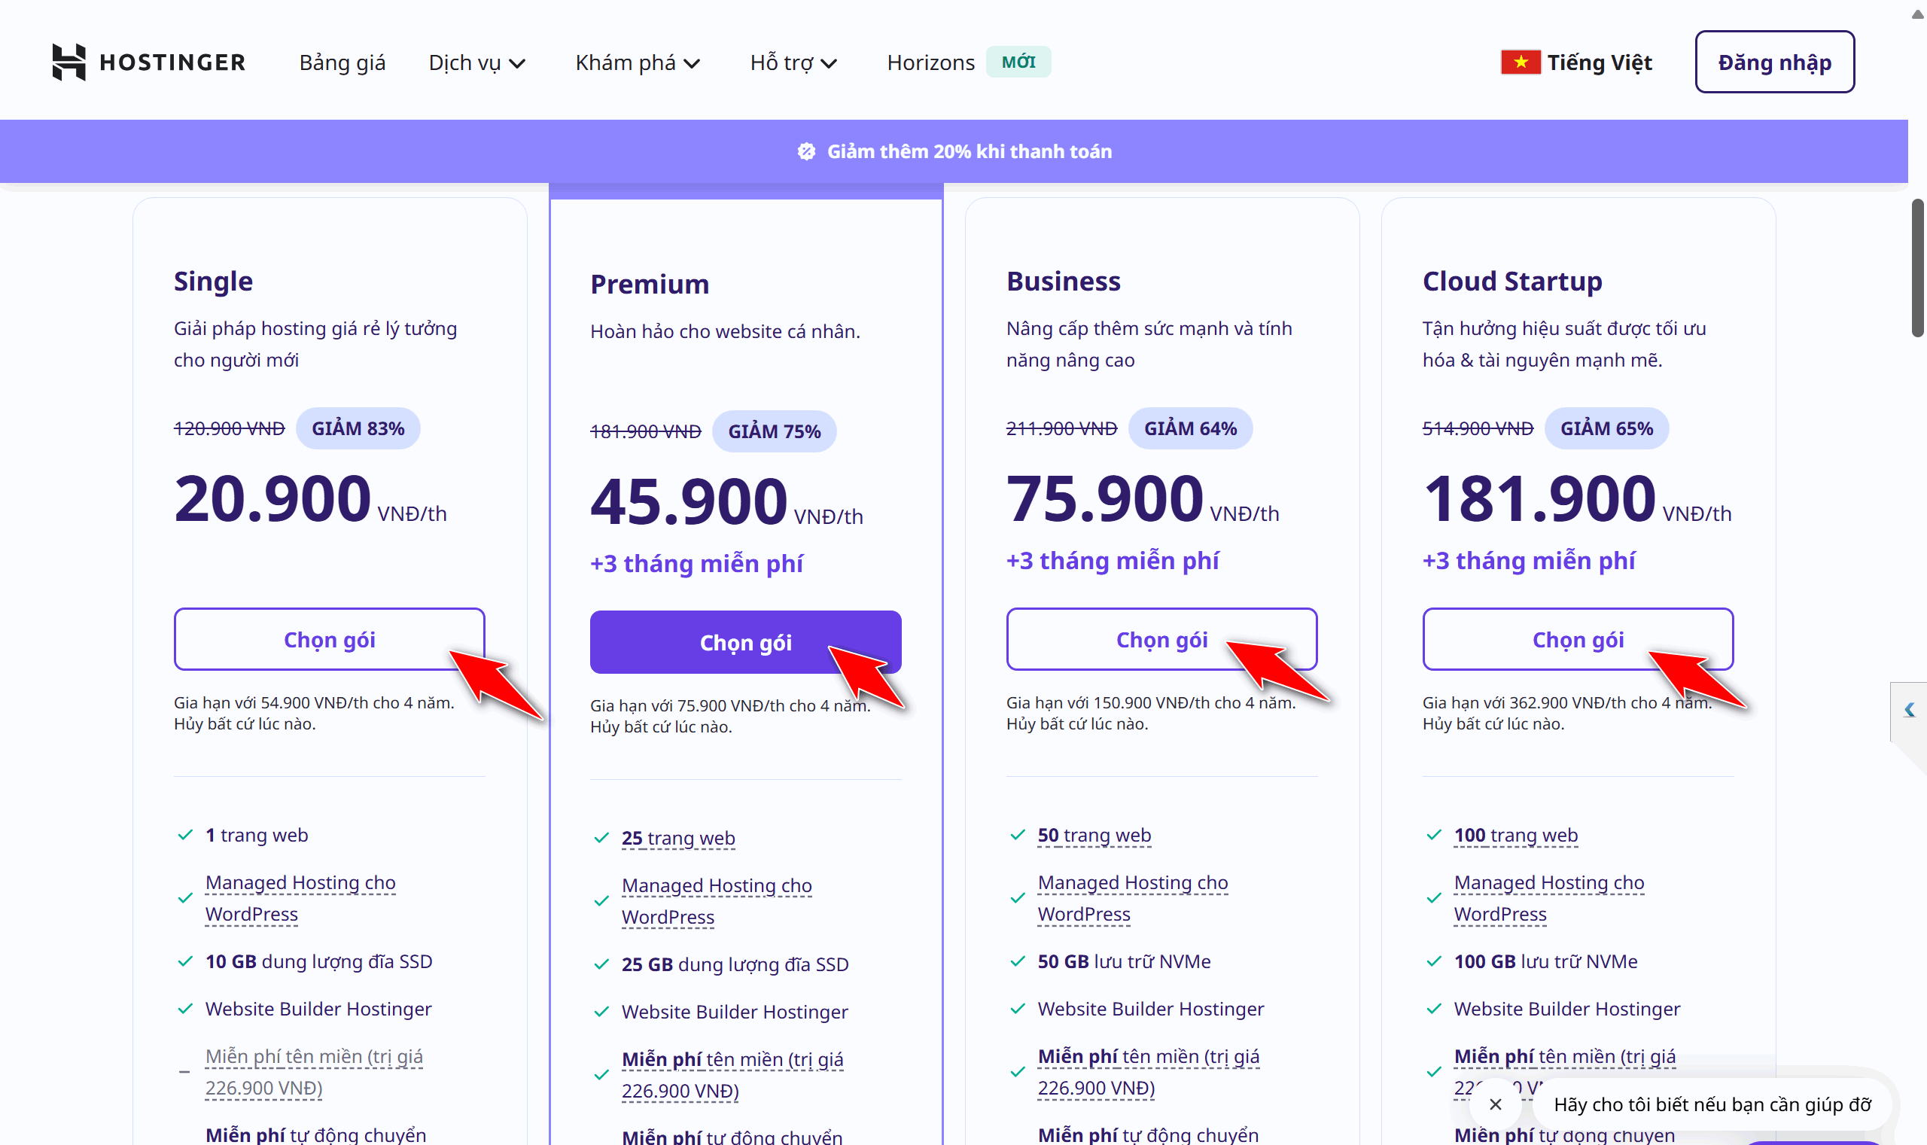The height and width of the screenshot is (1145, 1927).
Task: Click the GIẢM 64% badge
Action: pos(1190,428)
